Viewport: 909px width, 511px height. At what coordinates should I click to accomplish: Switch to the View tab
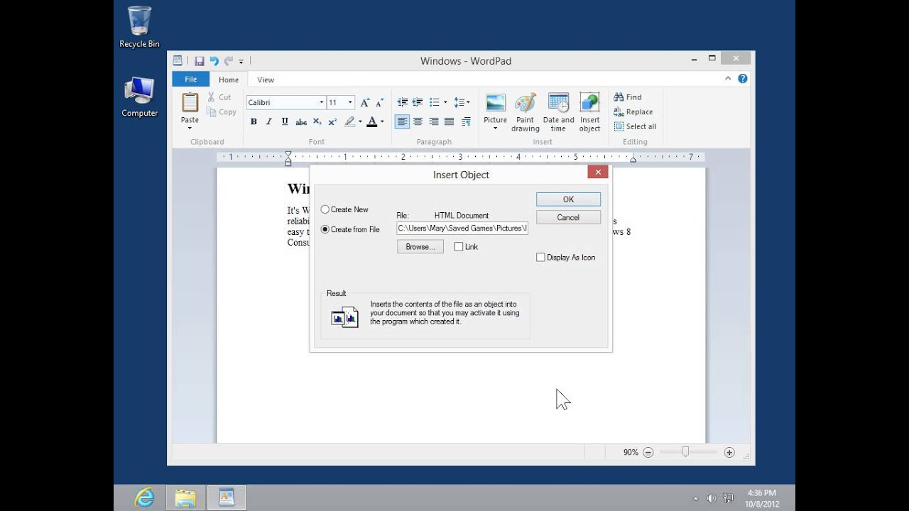click(266, 80)
